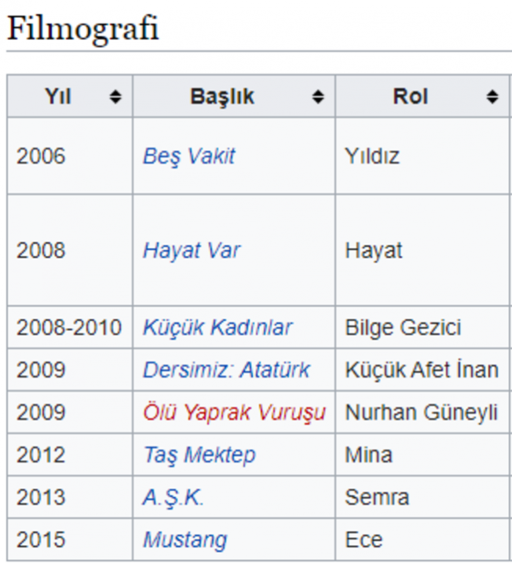Click the Filmografi section heading
Viewport: 512px width, 563px height.
click(x=83, y=29)
